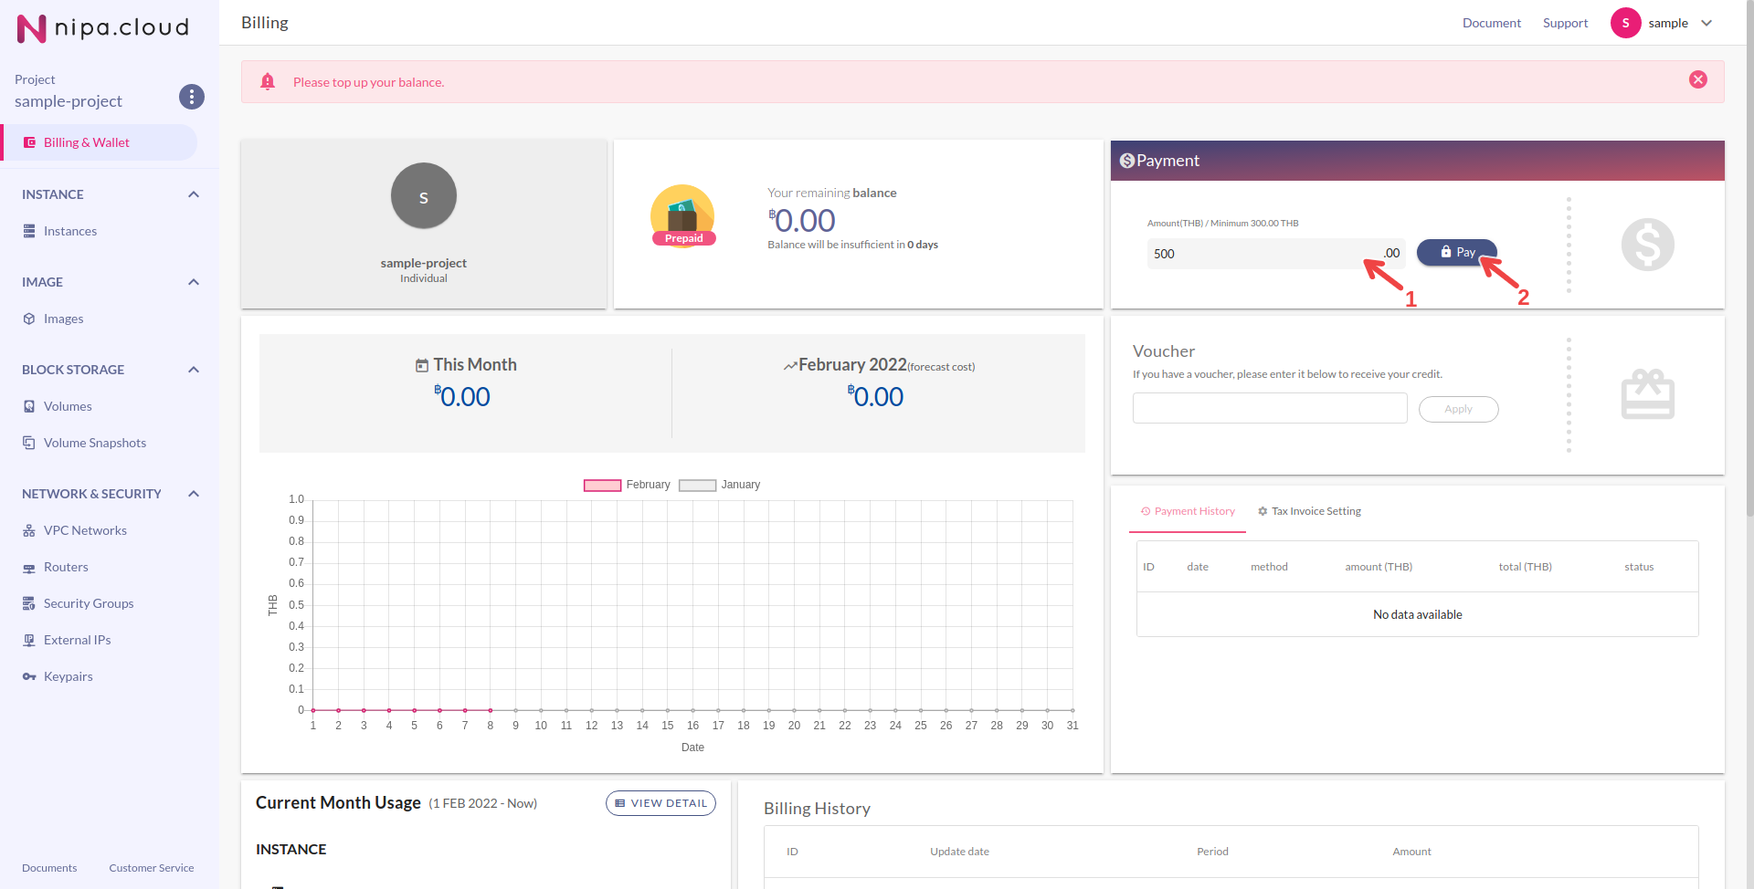Toggle January series in chart legend

tap(697, 486)
